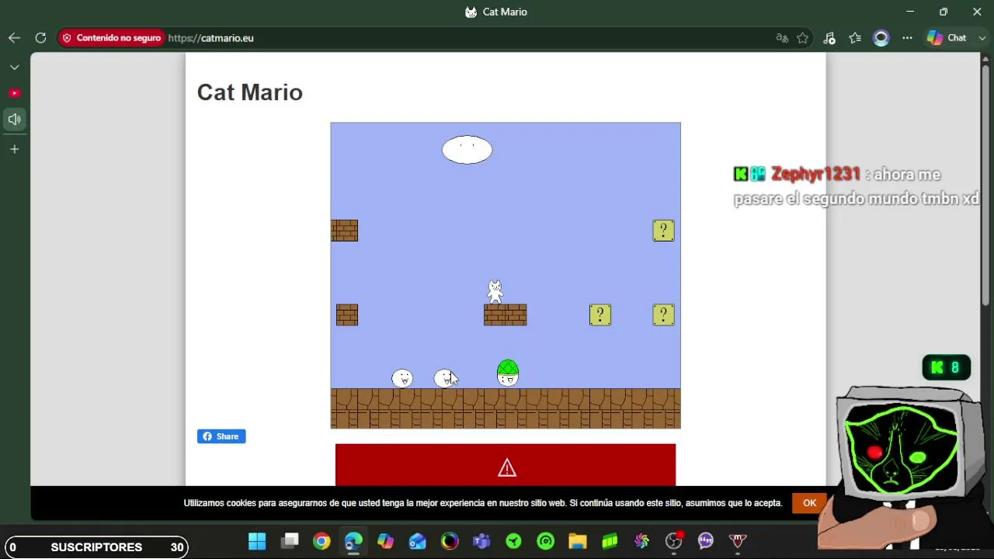The width and height of the screenshot is (994, 559).
Task: Open the green stacked-panels app on the taskbar
Action: tap(610, 541)
